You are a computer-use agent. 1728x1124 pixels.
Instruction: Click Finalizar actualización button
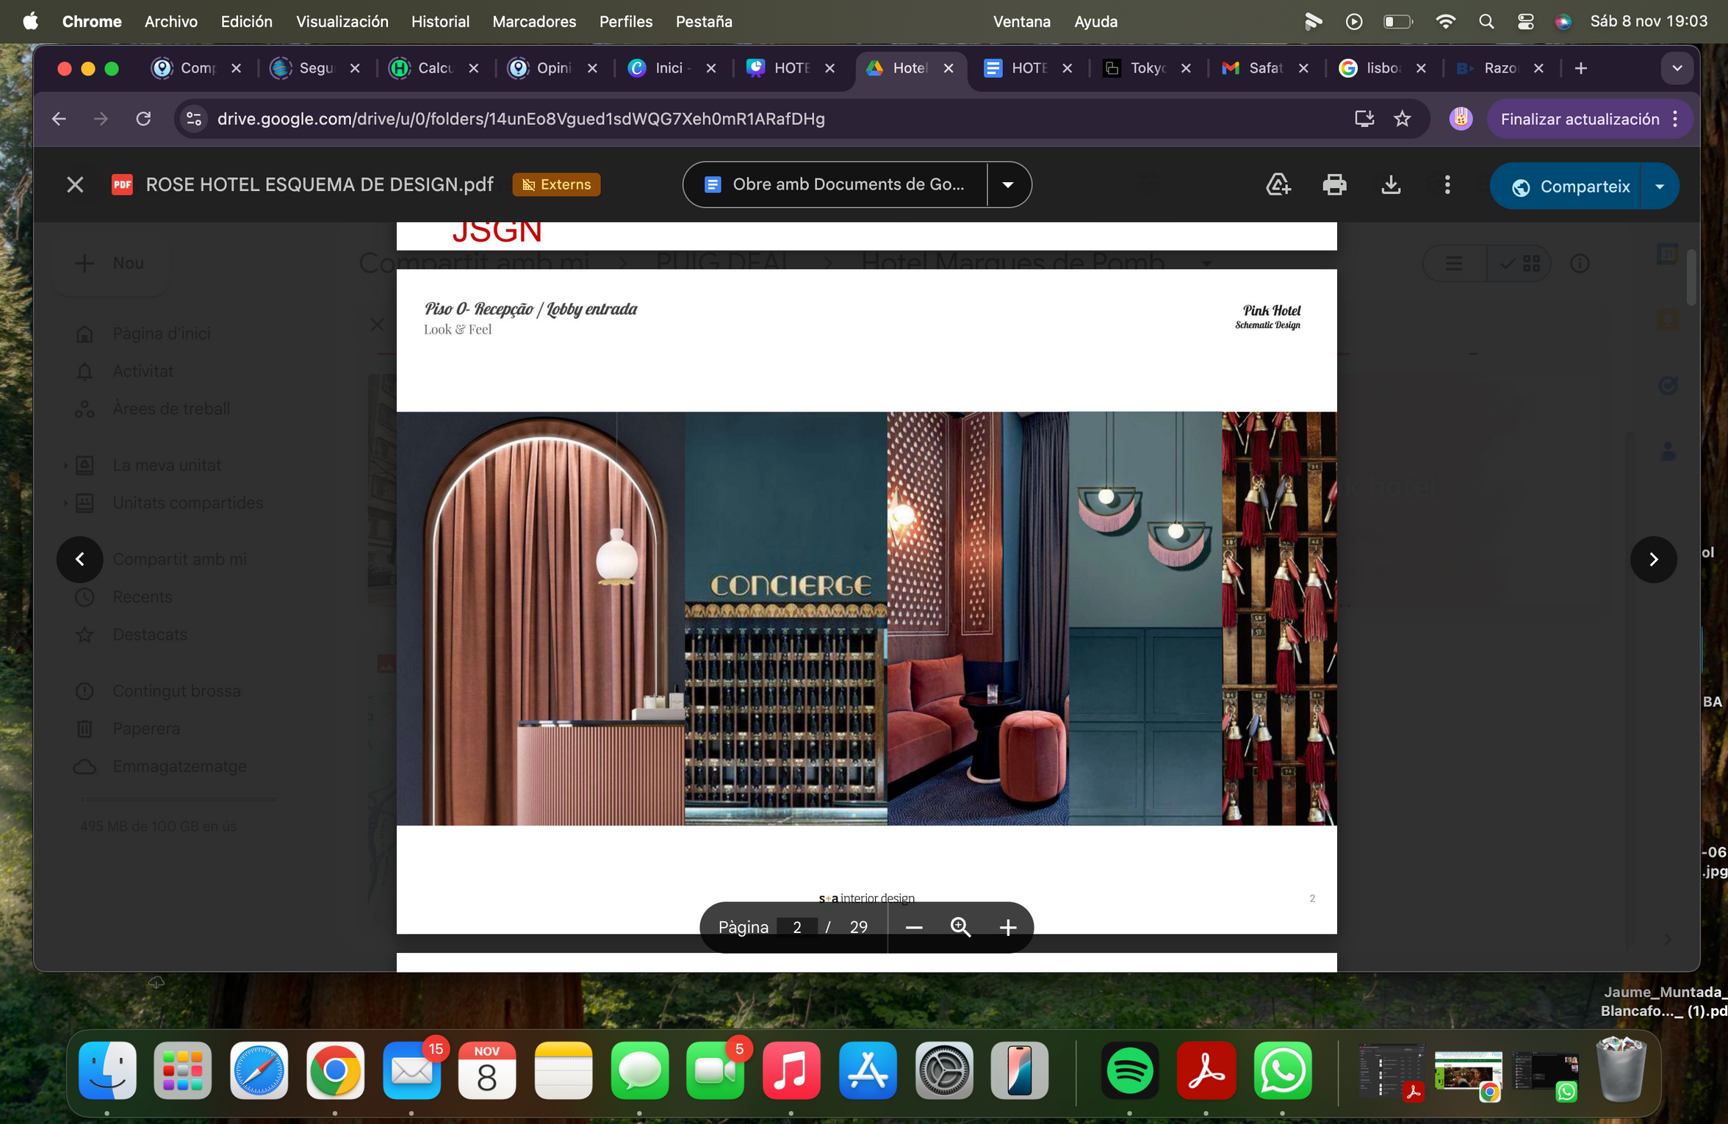(1579, 119)
